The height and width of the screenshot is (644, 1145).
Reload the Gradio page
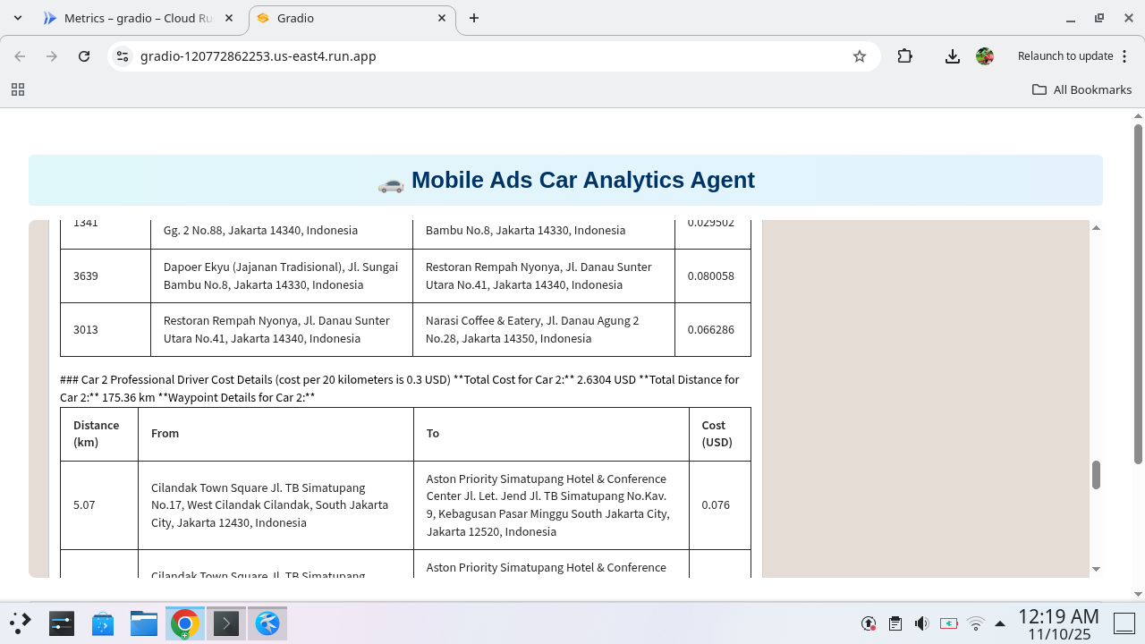point(84,56)
